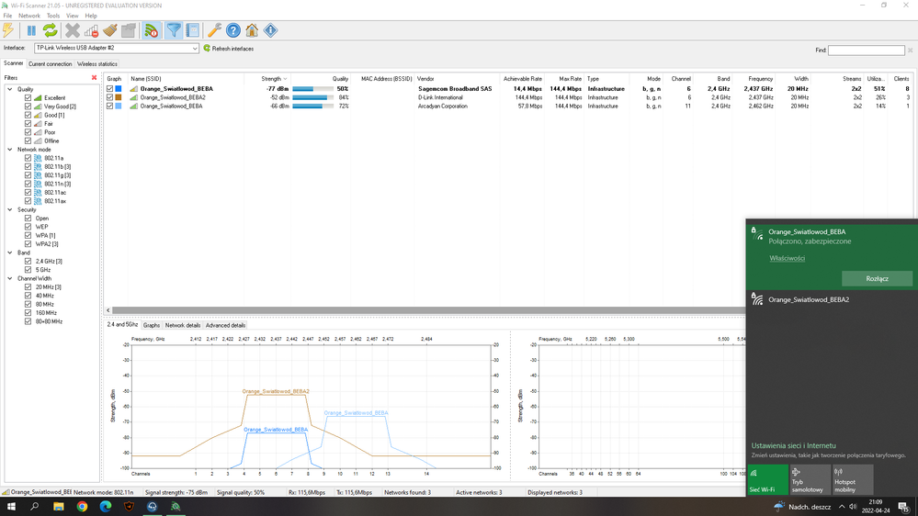Open the Tools menu
The width and height of the screenshot is (918, 516).
click(x=53, y=16)
